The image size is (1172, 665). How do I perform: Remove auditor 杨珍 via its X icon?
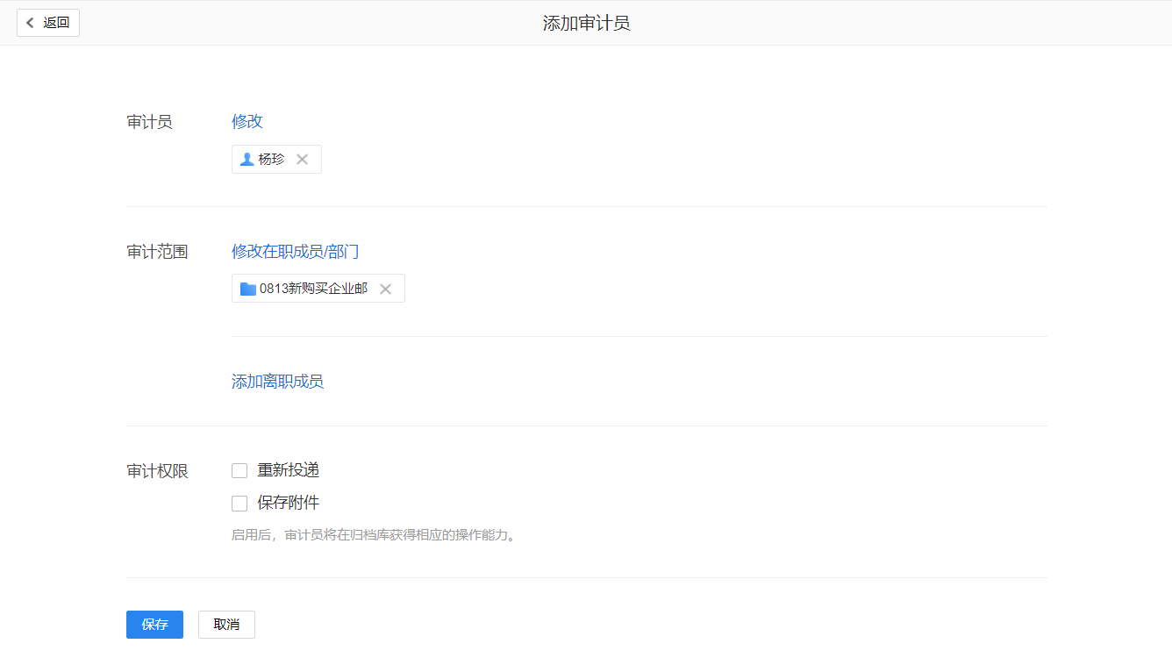[x=301, y=159]
